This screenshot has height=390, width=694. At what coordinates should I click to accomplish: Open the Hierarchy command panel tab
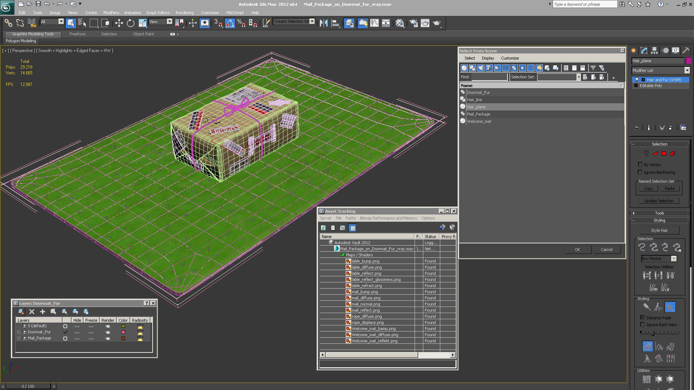point(655,51)
